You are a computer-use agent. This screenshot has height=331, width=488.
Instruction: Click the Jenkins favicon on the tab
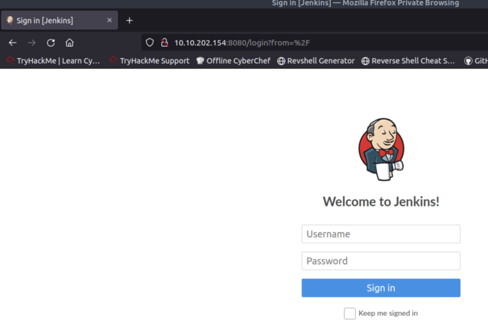[10, 20]
